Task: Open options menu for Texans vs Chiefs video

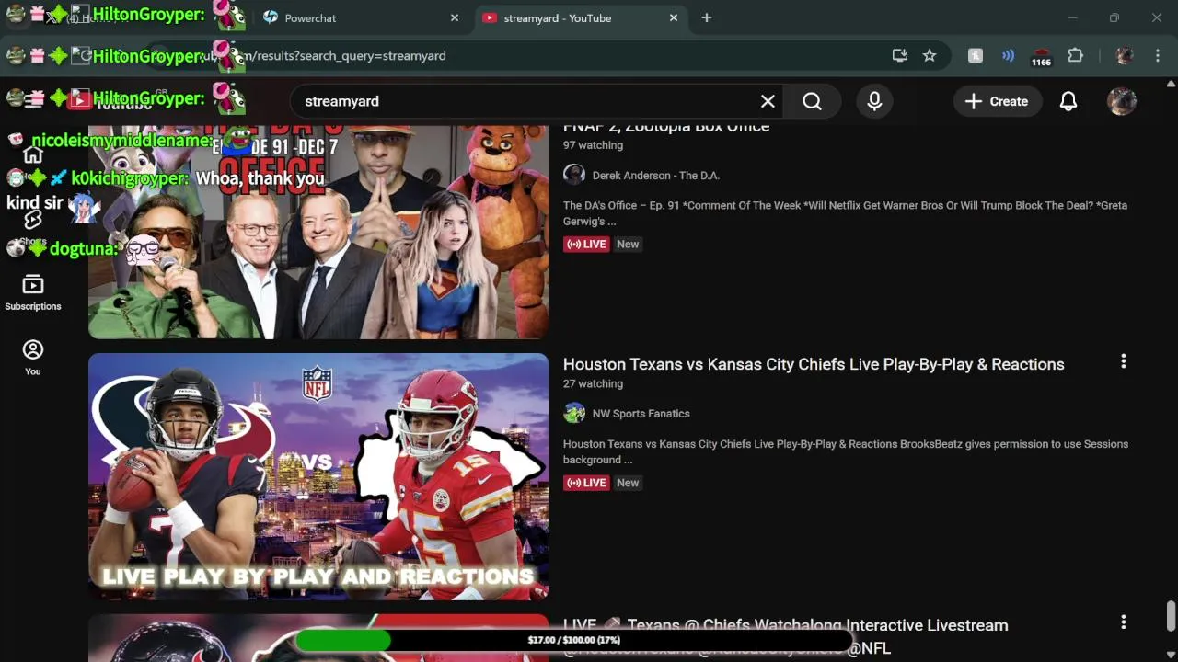Action: click(1123, 362)
